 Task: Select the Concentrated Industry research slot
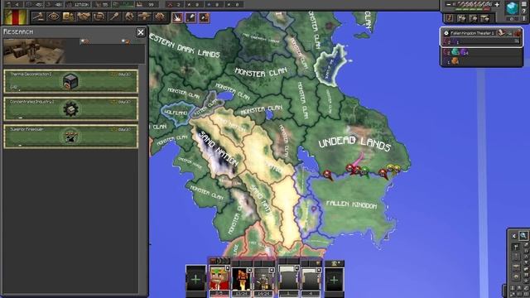pos(70,108)
